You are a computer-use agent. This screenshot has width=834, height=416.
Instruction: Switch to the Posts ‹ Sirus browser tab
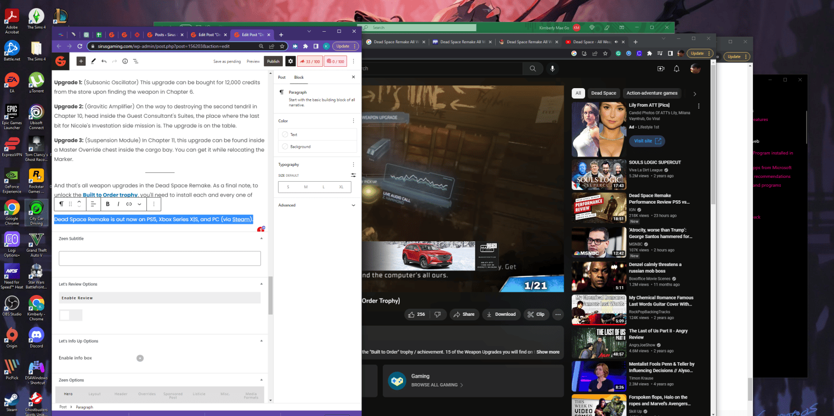click(164, 34)
